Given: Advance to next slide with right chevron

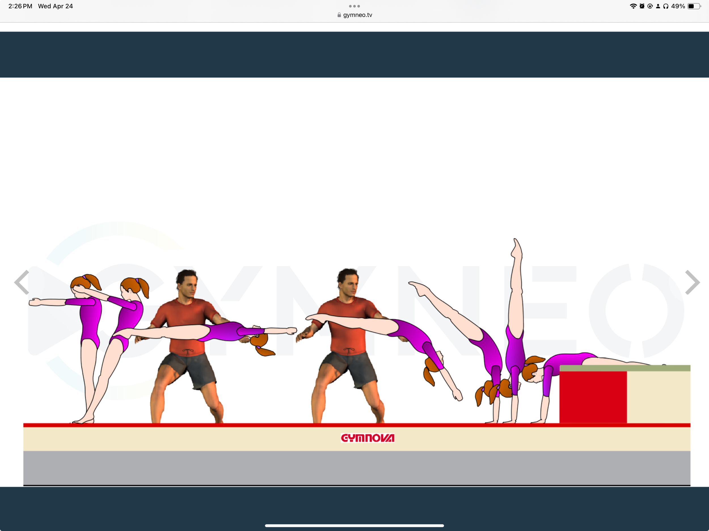Looking at the screenshot, I should tap(692, 282).
